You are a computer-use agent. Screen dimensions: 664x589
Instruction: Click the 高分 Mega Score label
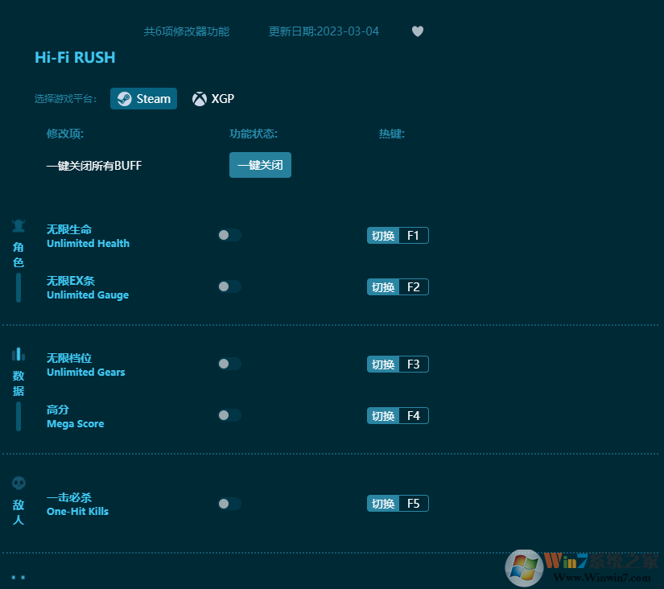coord(76,417)
